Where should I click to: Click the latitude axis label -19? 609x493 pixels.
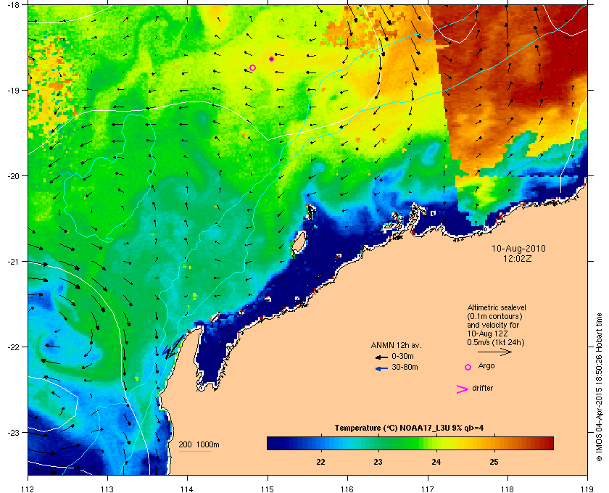13,91
